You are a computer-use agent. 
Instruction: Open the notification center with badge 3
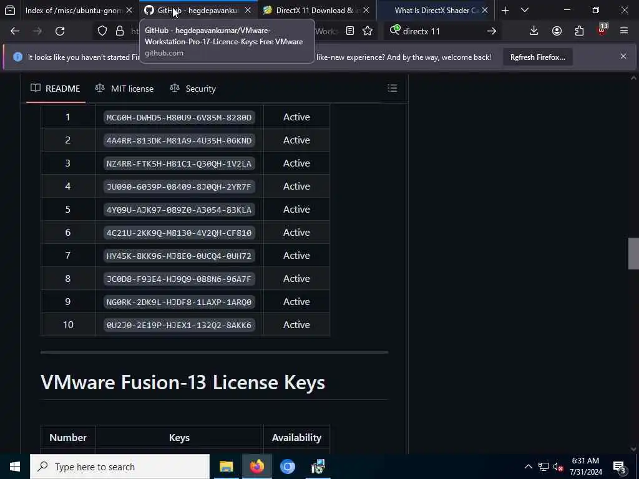(619, 467)
